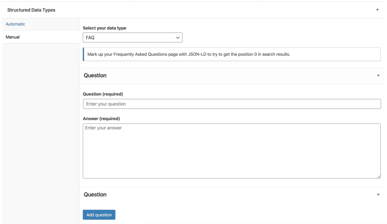Click the Answer (required) label

(x=101, y=118)
